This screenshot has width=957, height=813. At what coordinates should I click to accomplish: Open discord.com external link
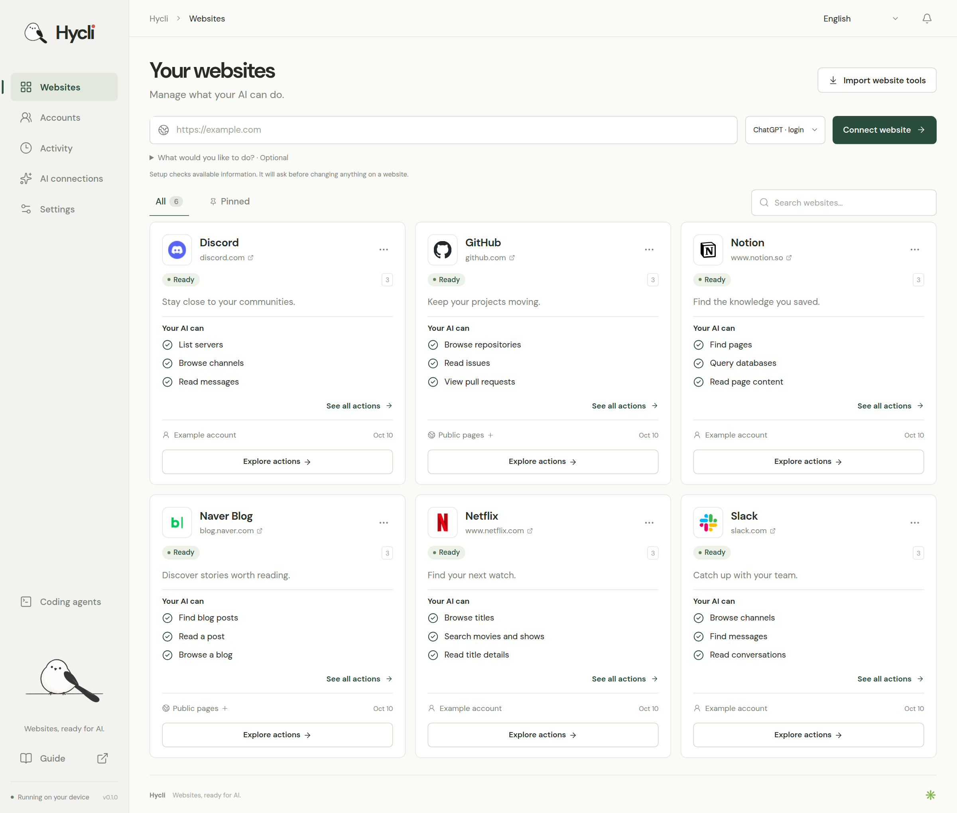(226, 257)
